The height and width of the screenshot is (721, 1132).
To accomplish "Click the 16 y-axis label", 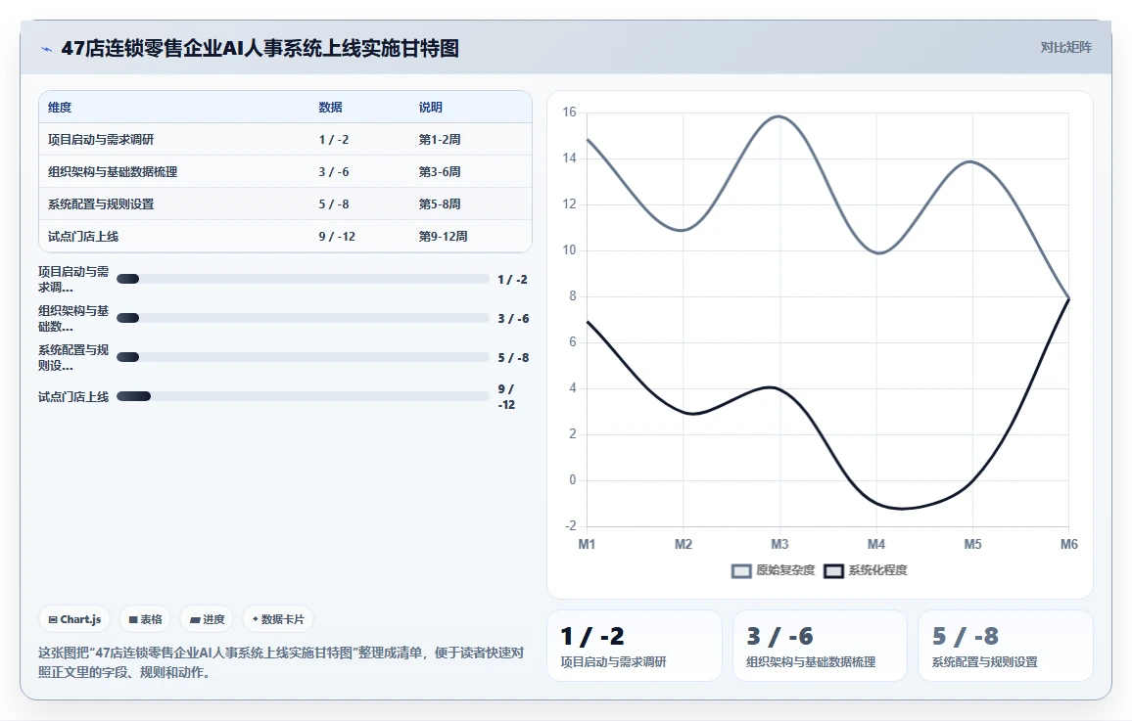I will point(570,113).
